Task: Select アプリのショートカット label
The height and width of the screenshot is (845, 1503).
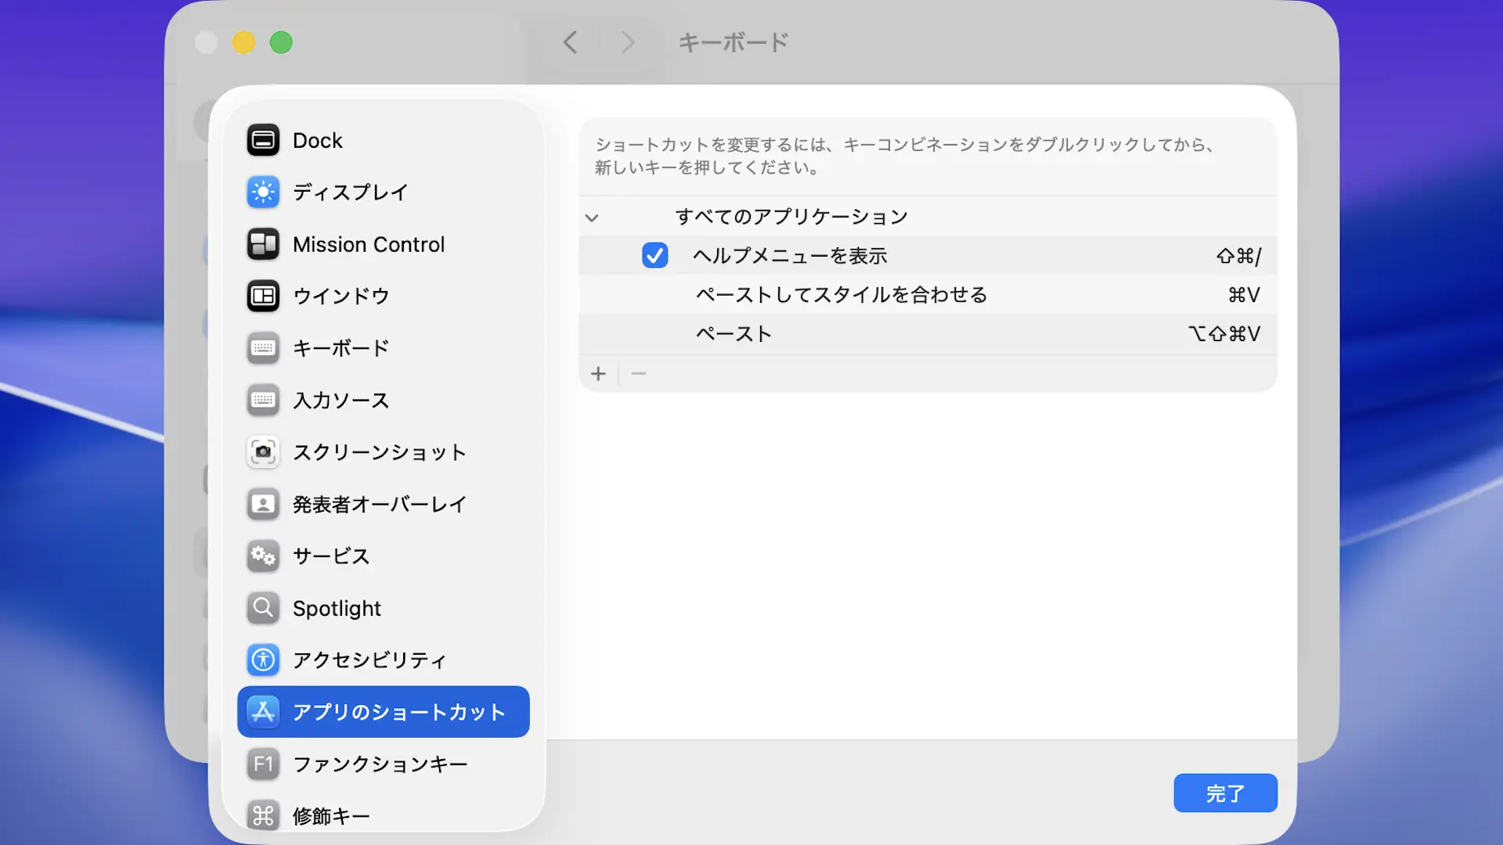Action: [x=399, y=712]
